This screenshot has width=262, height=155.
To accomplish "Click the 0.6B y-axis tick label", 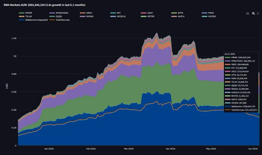I will click(x=14, y=92).
